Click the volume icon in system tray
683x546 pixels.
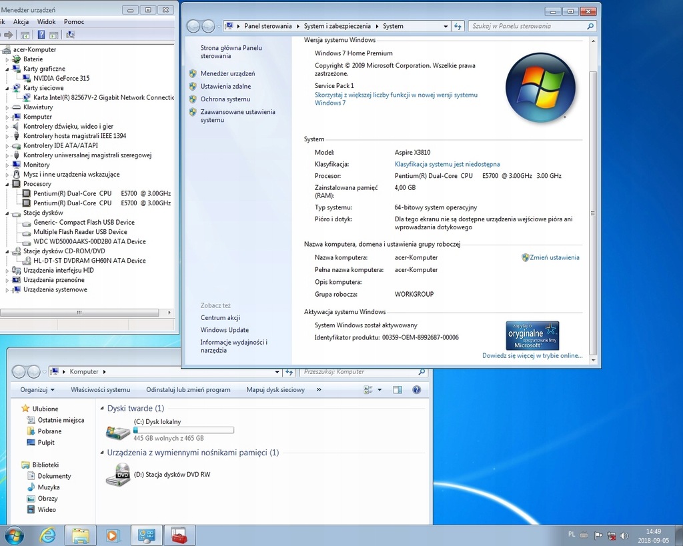pos(624,535)
